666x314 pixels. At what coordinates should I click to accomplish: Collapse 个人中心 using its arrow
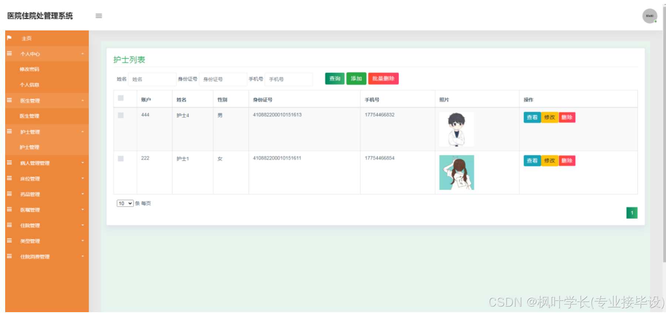(x=83, y=54)
